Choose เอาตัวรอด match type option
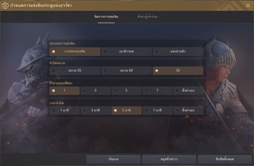 coord(126,52)
